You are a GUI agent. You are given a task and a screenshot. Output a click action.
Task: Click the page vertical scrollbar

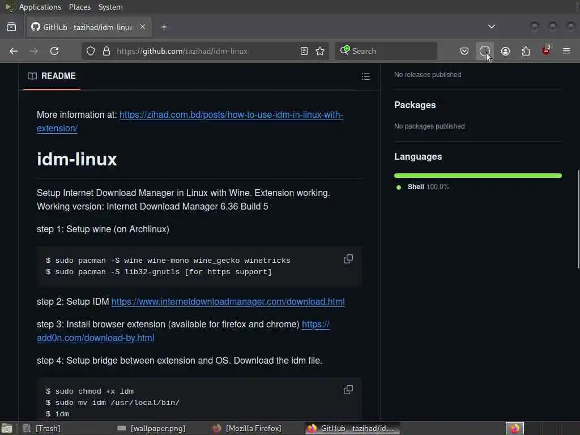click(x=578, y=219)
